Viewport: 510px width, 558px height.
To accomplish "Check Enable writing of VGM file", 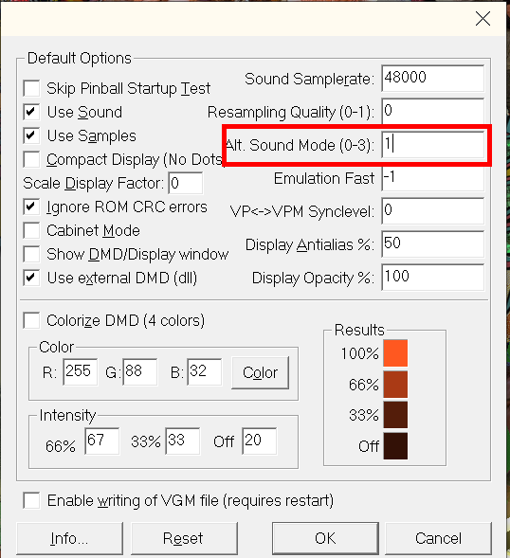I will (31, 500).
